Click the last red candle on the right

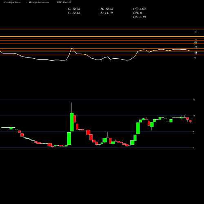coord(190,121)
